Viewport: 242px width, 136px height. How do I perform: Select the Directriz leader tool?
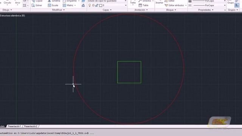[x=145, y=1]
